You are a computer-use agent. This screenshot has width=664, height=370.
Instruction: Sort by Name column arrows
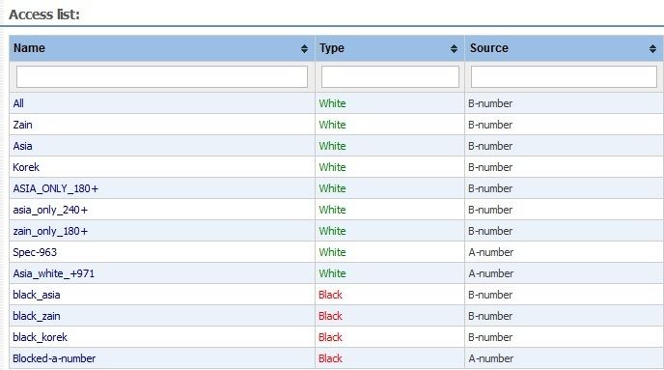[304, 48]
